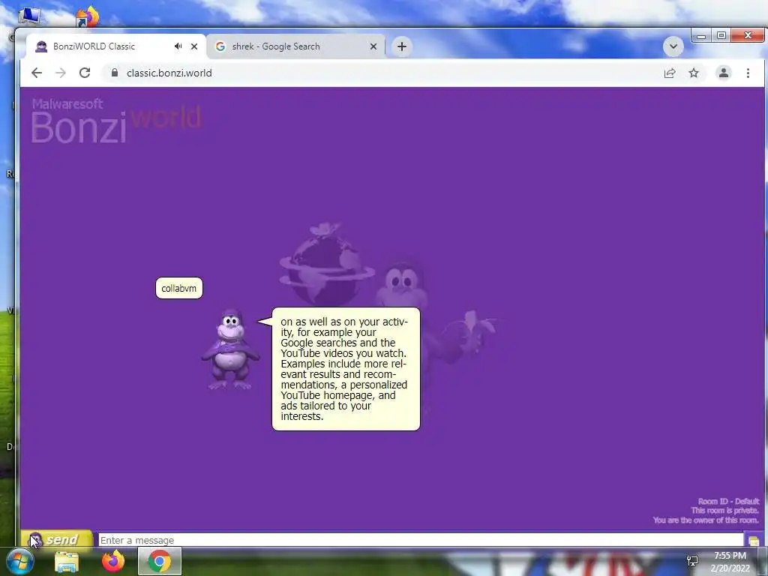Viewport: 768px width, 576px height.
Task: Share this page using the share icon
Action: click(x=670, y=73)
